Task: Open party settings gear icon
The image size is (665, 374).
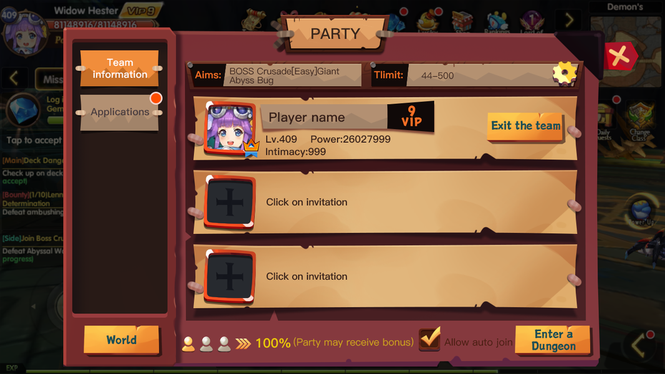Action: click(x=565, y=74)
